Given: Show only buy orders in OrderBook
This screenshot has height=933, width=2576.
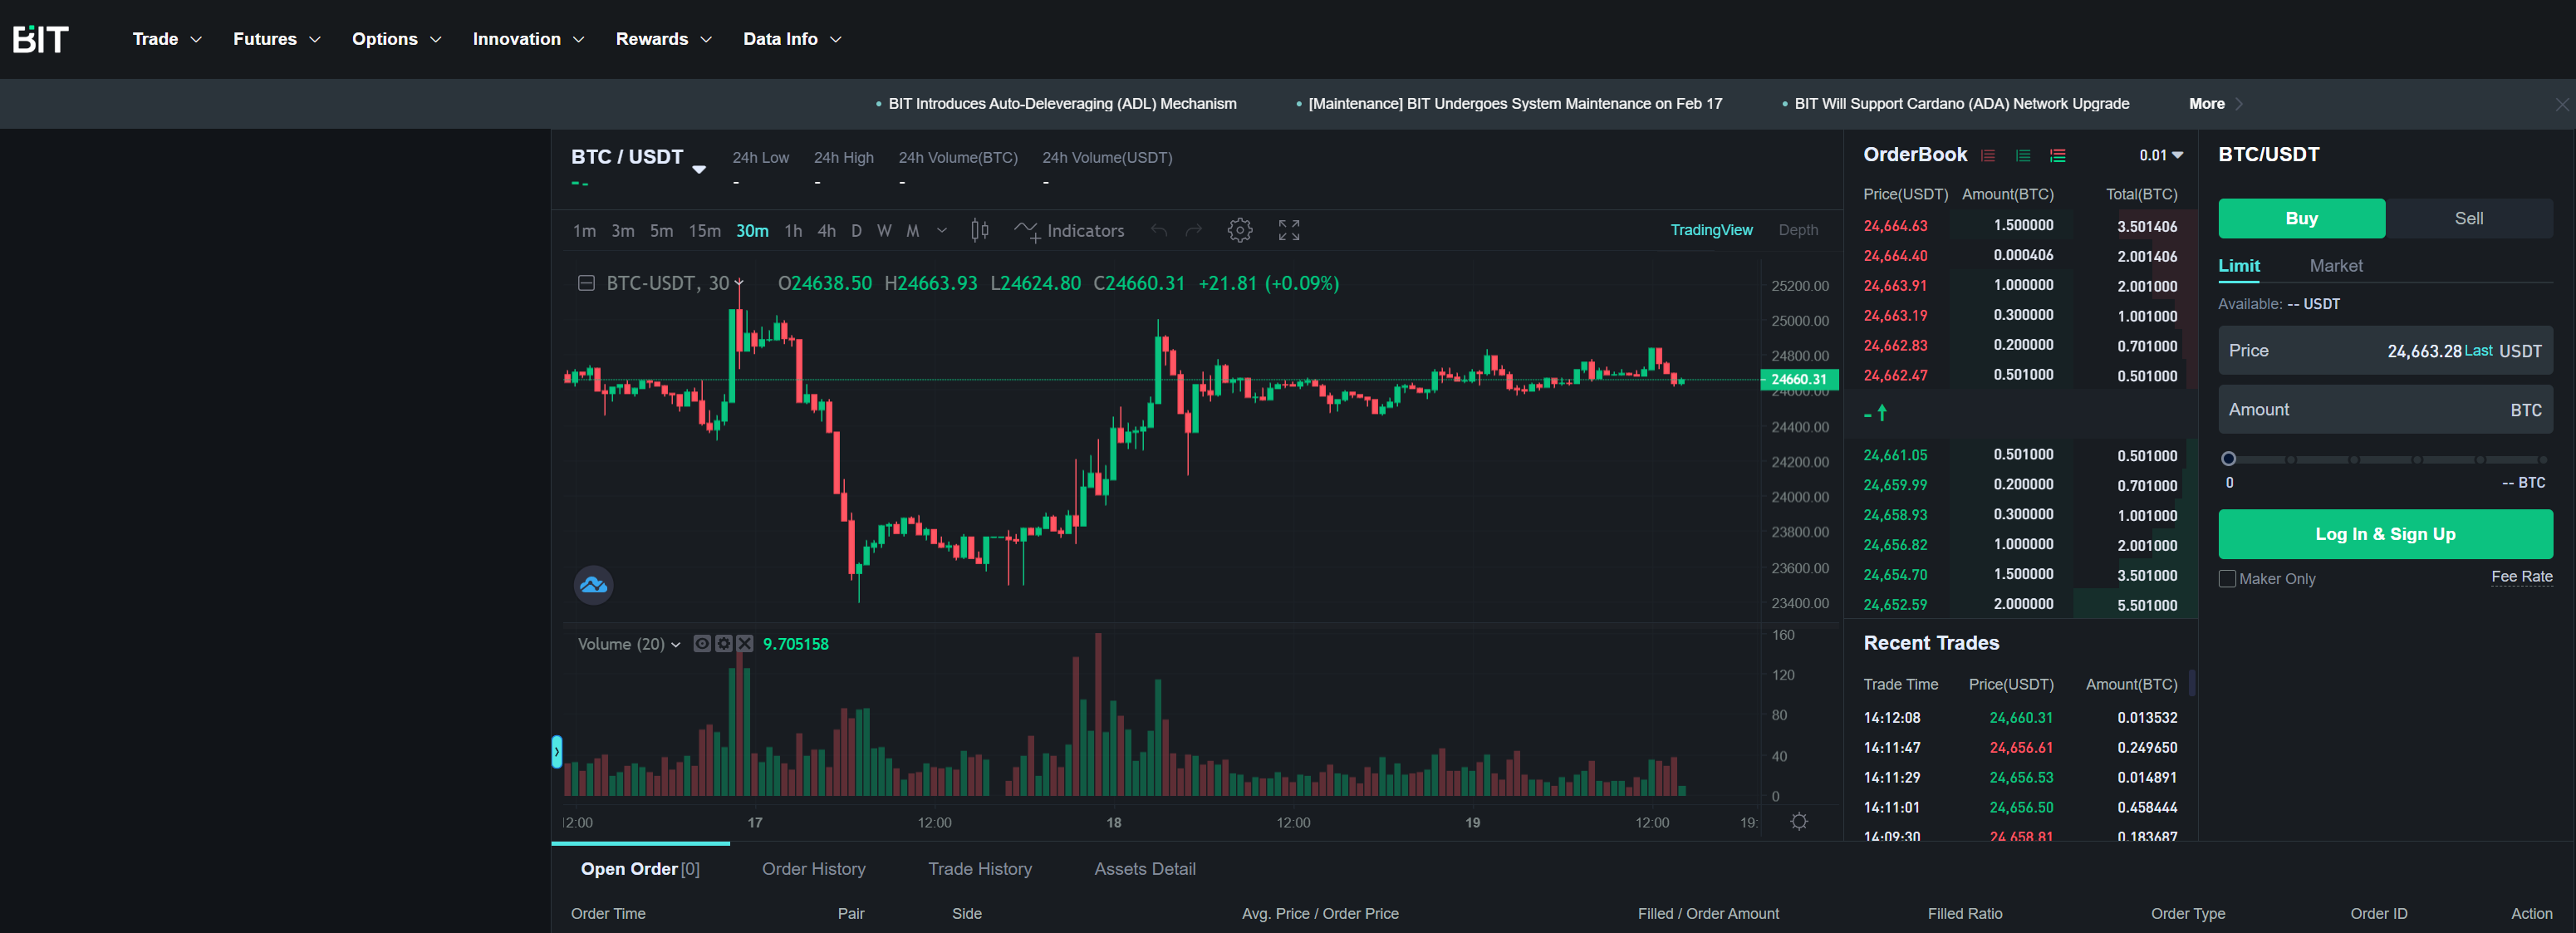Looking at the screenshot, I should coord(2023,156).
